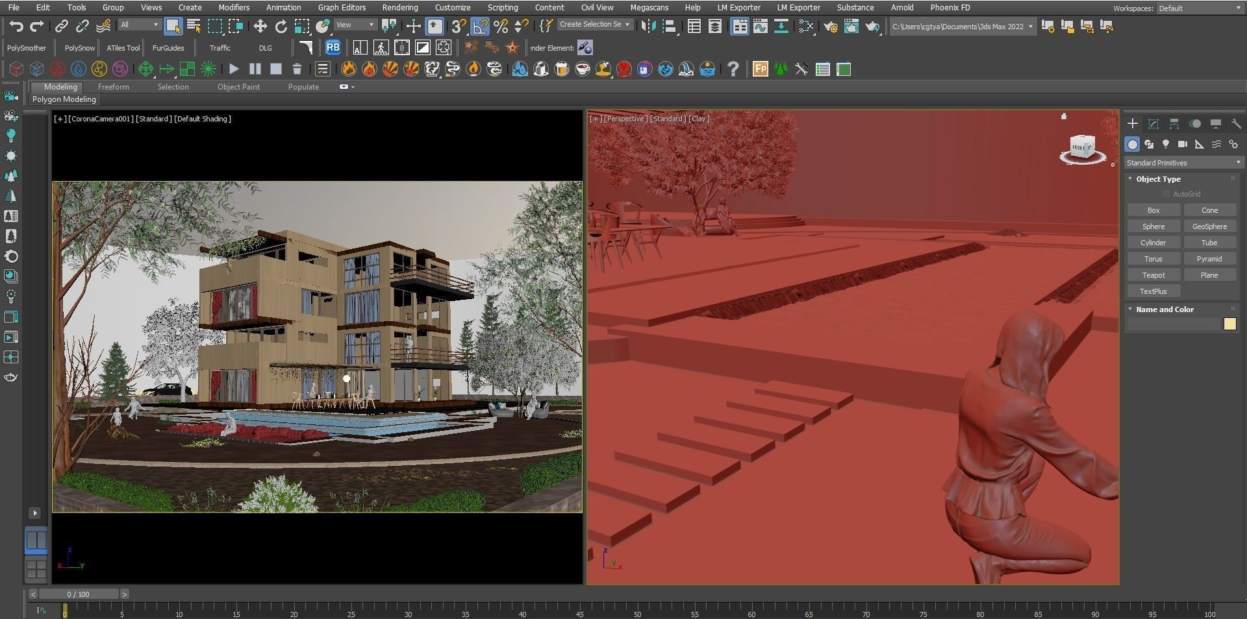The width and height of the screenshot is (1247, 619).
Task: Create a Box primitive
Action: (1153, 210)
